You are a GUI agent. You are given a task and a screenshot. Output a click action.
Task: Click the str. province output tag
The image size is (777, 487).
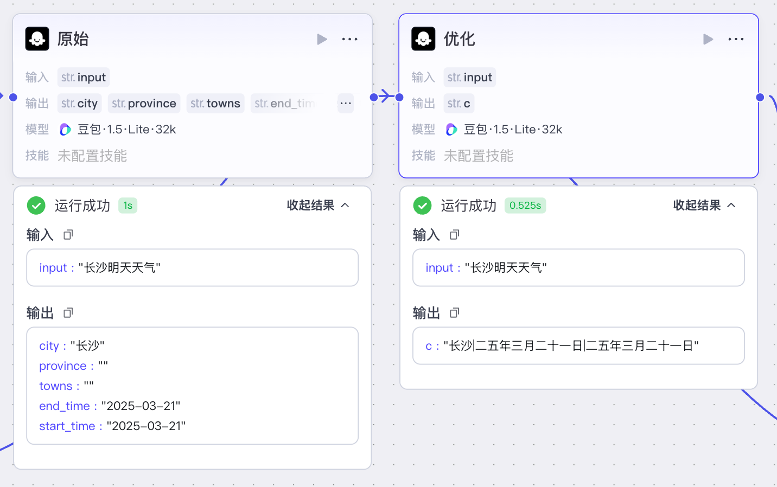point(144,103)
